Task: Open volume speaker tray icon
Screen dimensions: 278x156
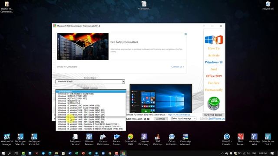Action: point(248,153)
